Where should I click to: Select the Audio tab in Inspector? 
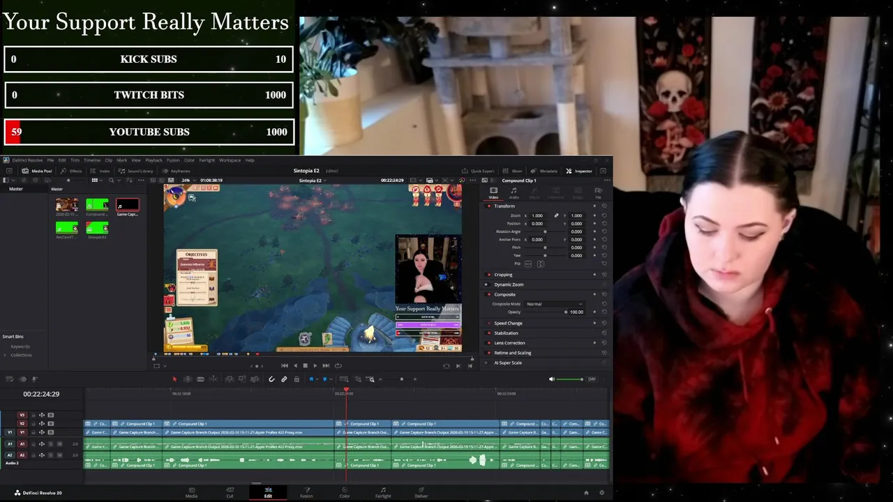514,192
